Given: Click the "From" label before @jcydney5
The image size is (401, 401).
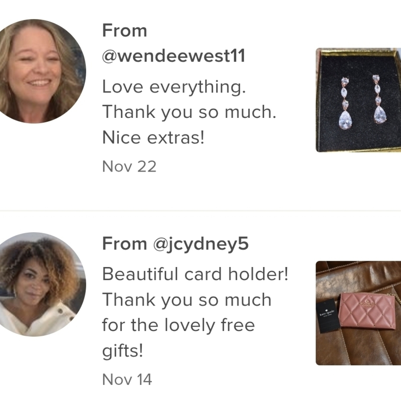Looking at the screenshot, I should pos(125,243).
